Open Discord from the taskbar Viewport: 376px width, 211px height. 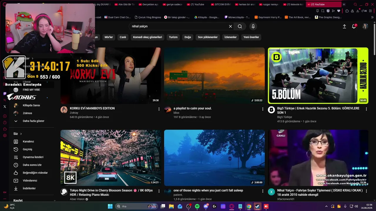point(206,206)
